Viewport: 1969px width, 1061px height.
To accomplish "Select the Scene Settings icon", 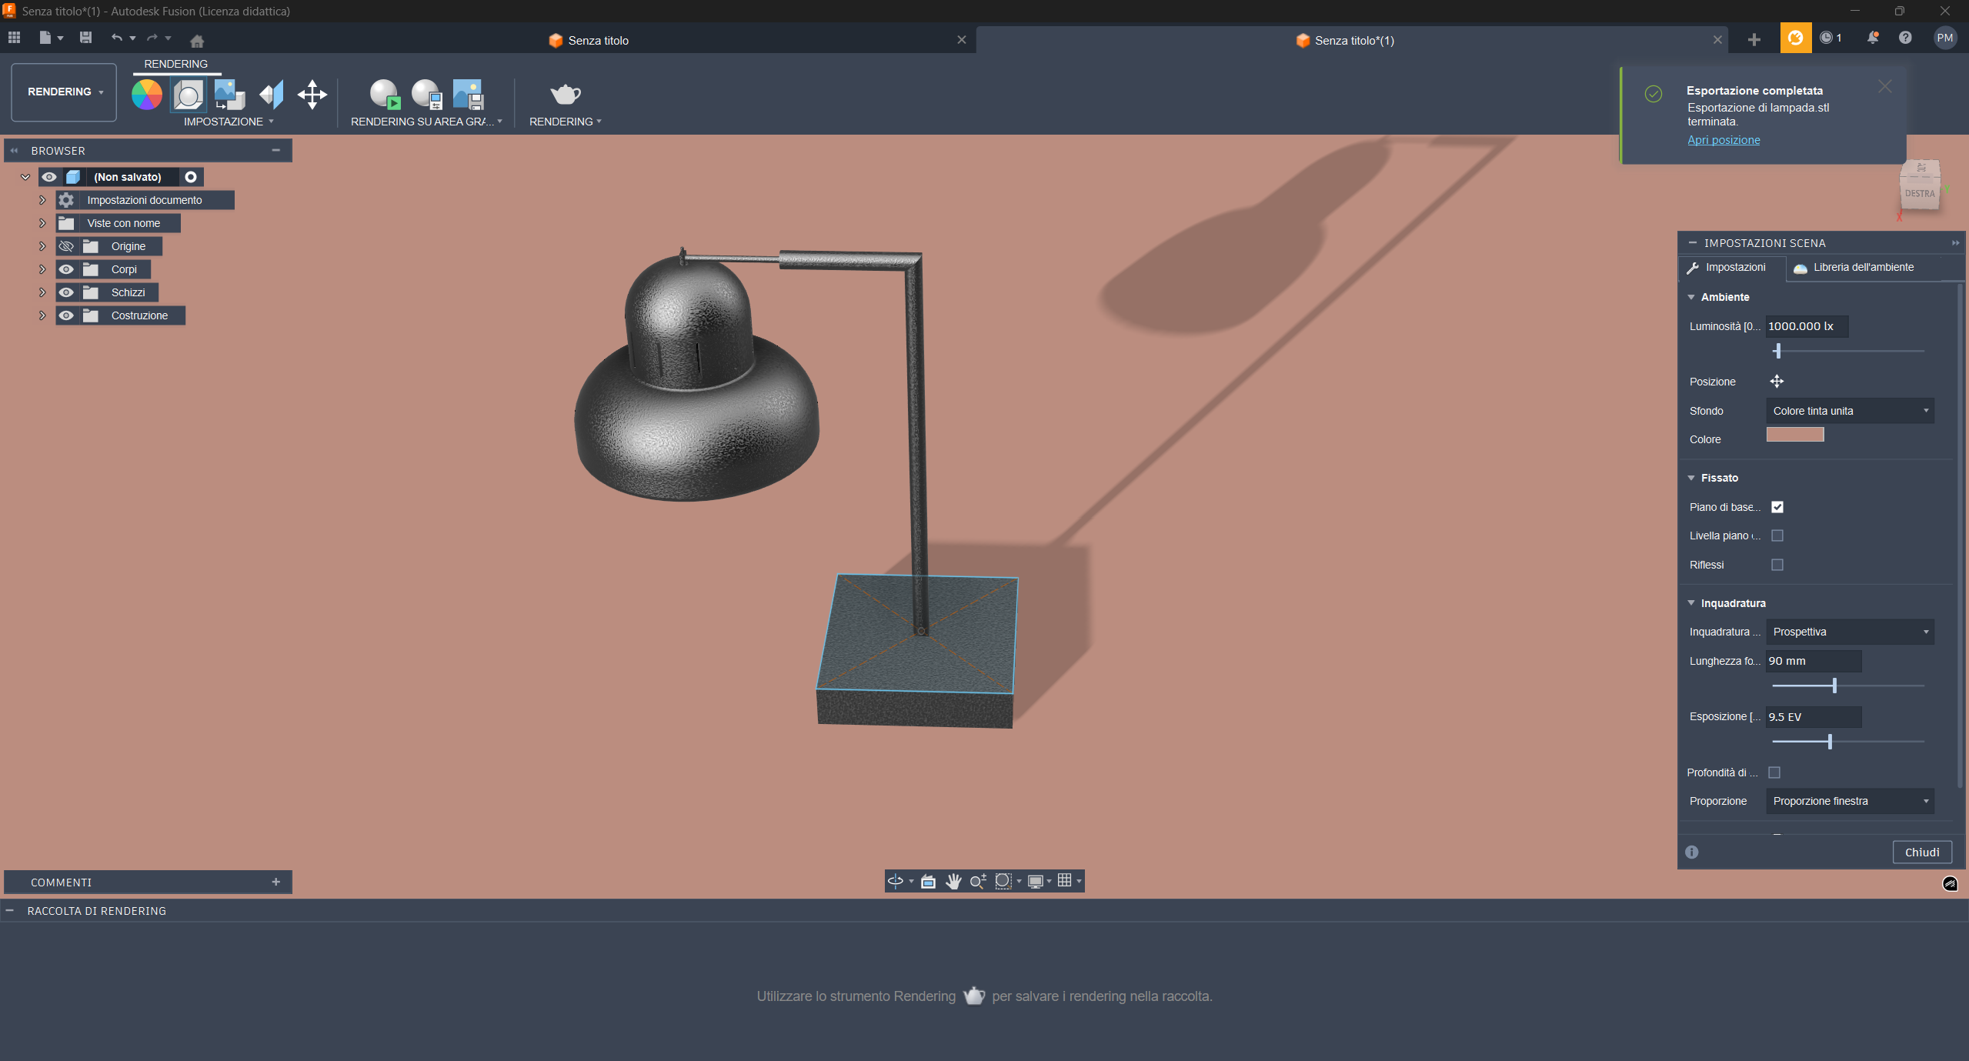I will point(188,95).
